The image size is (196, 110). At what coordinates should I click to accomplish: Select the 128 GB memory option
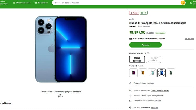pos(137,59)
